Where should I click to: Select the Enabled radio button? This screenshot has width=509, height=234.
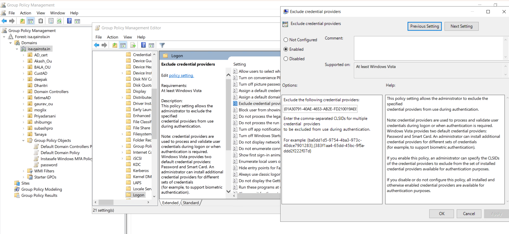click(x=286, y=49)
